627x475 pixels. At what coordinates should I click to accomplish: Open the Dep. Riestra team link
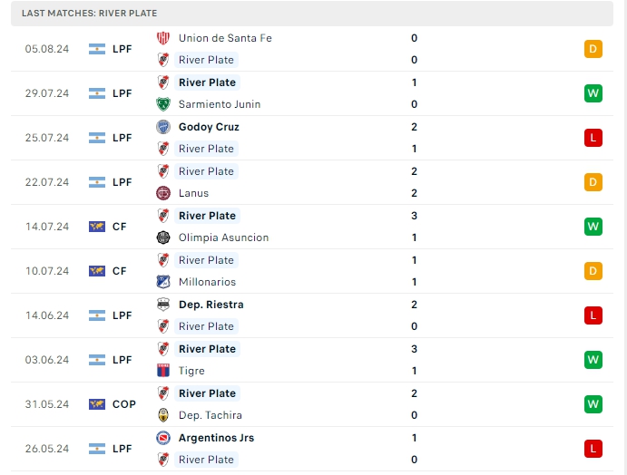211,305
